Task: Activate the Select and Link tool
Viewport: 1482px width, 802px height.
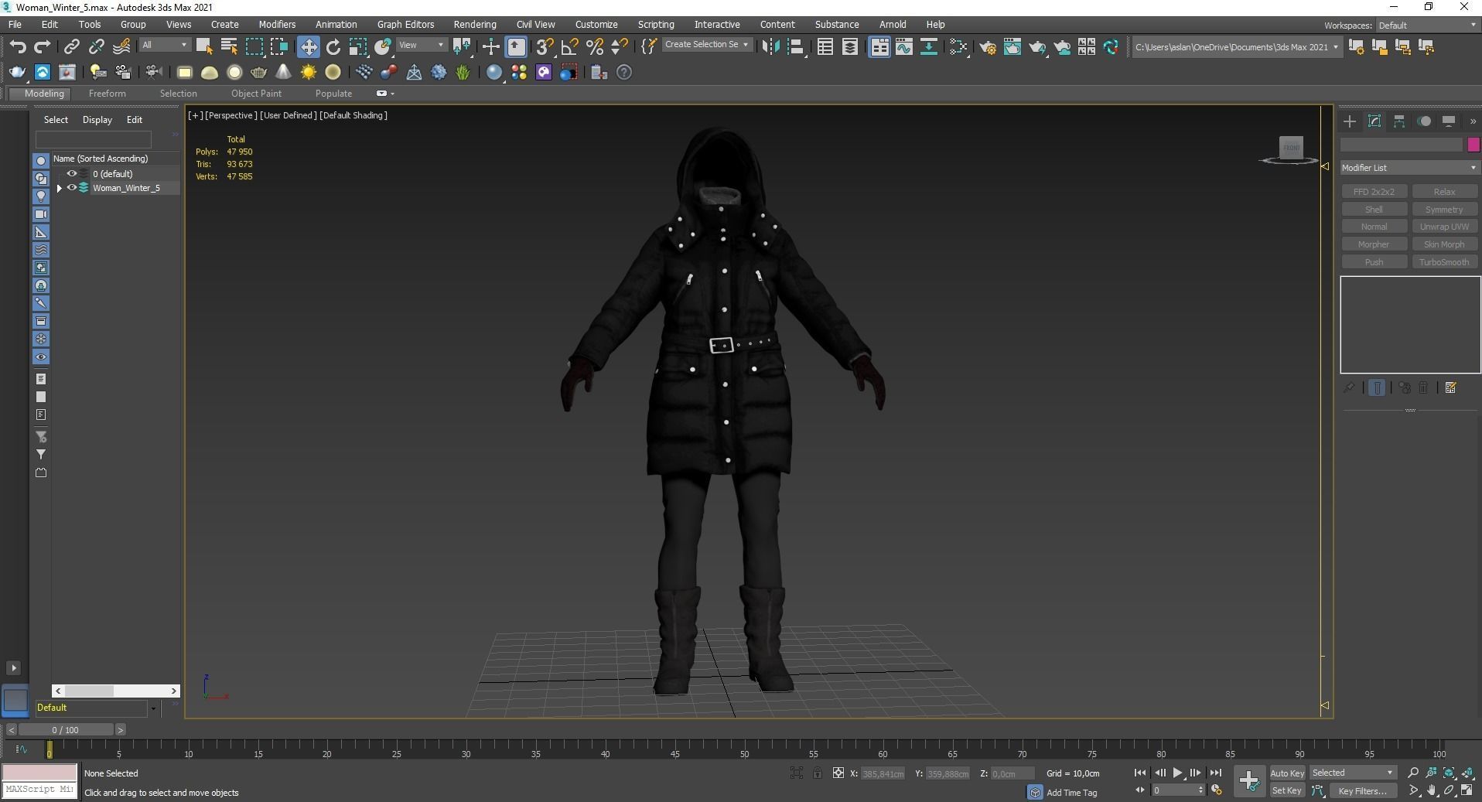Action: (x=72, y=47)
